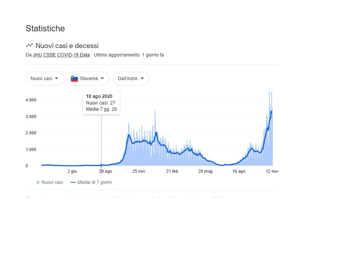Click the Media di 7 giorni legend text

(x=95, y=182)
